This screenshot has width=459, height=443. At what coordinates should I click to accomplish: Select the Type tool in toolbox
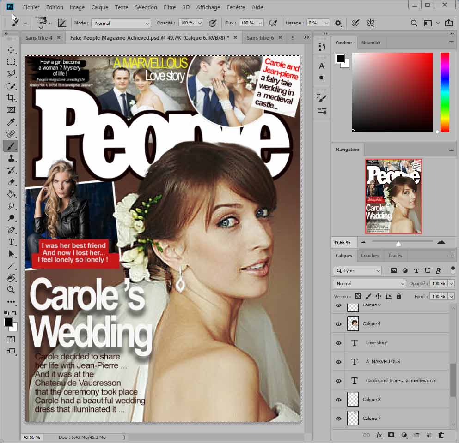11,242
